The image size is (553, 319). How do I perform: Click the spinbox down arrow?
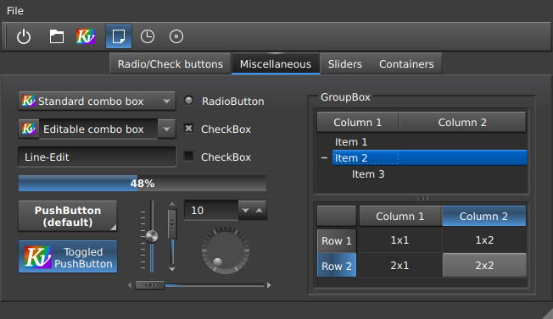(x=245, y=211)
